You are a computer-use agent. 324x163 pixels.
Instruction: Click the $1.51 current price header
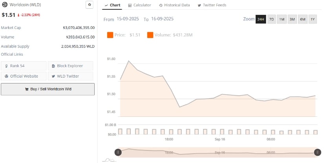pyautogui.click(x=9, y=15)
